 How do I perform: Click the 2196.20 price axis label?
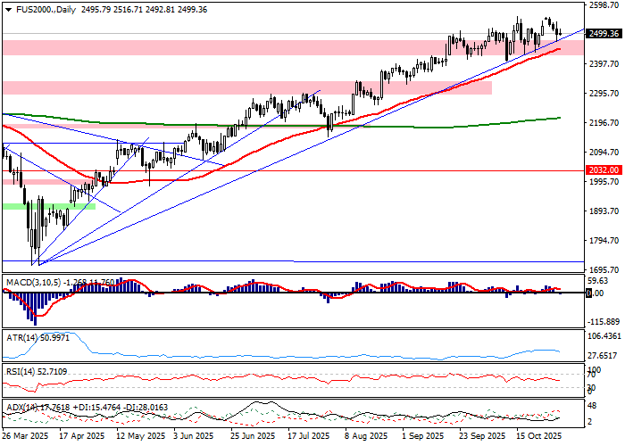(604, 123)
